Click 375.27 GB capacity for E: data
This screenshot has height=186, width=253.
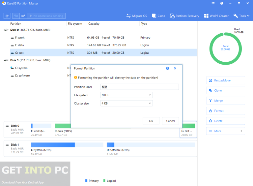(119, 45)
